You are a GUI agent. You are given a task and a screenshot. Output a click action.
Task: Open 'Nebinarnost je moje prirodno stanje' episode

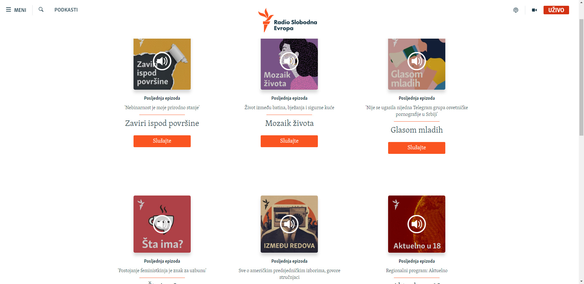(162, 108)
